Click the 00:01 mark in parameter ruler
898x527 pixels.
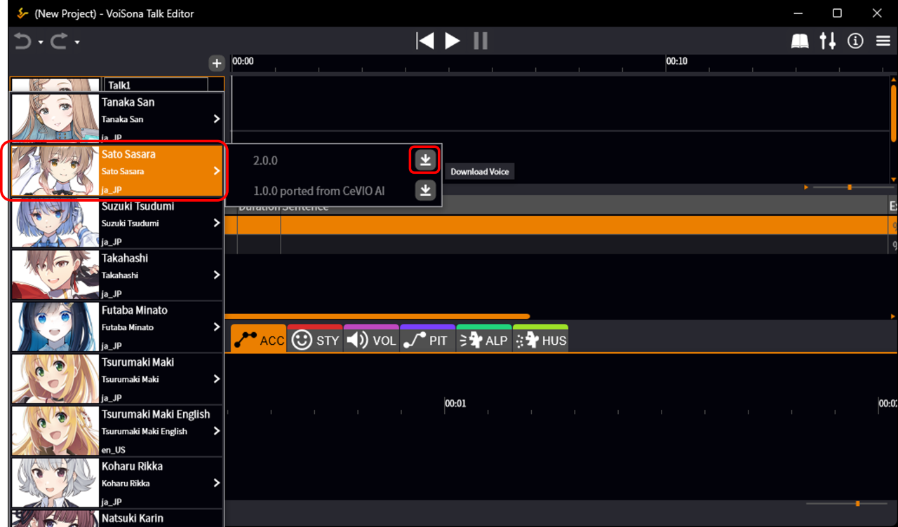click(x=455, y=404)
